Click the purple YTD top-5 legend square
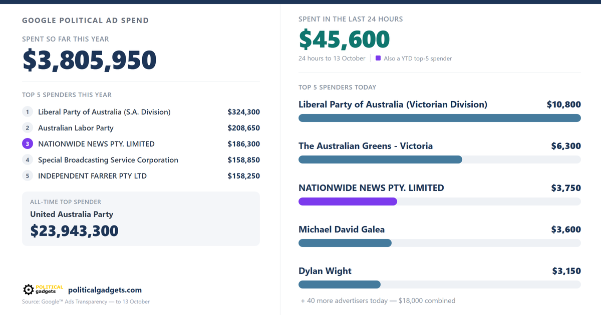Screen dimensions: 601x315 378,58
